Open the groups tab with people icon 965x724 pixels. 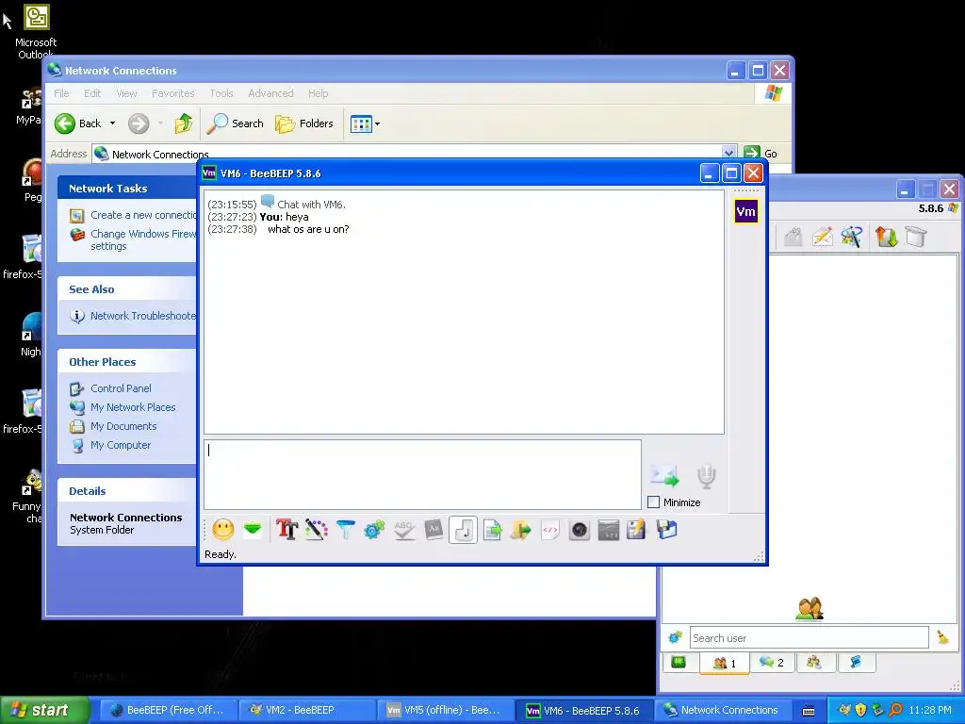(815, 663)
